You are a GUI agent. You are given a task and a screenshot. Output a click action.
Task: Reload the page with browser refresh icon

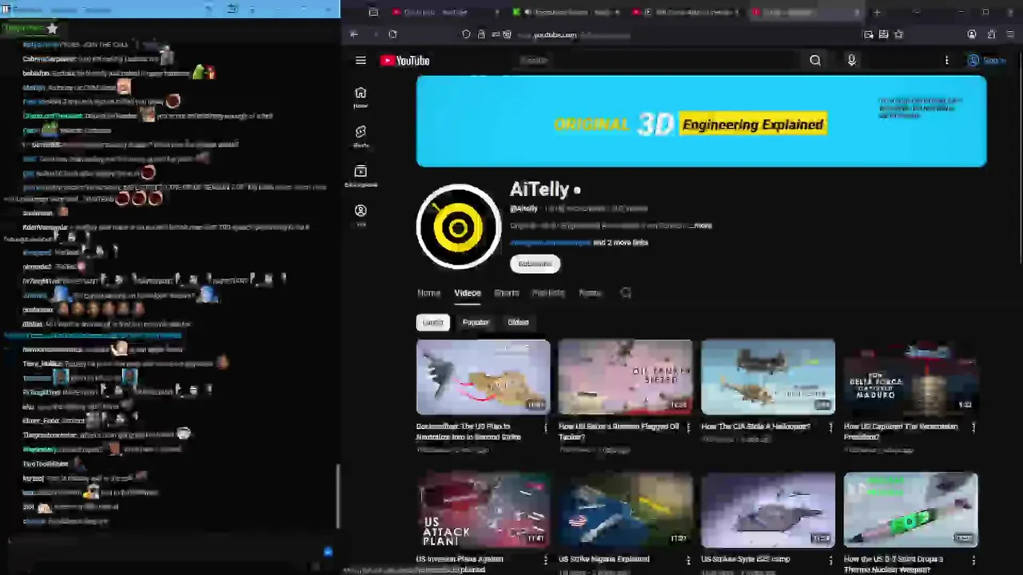coord(392,34)
